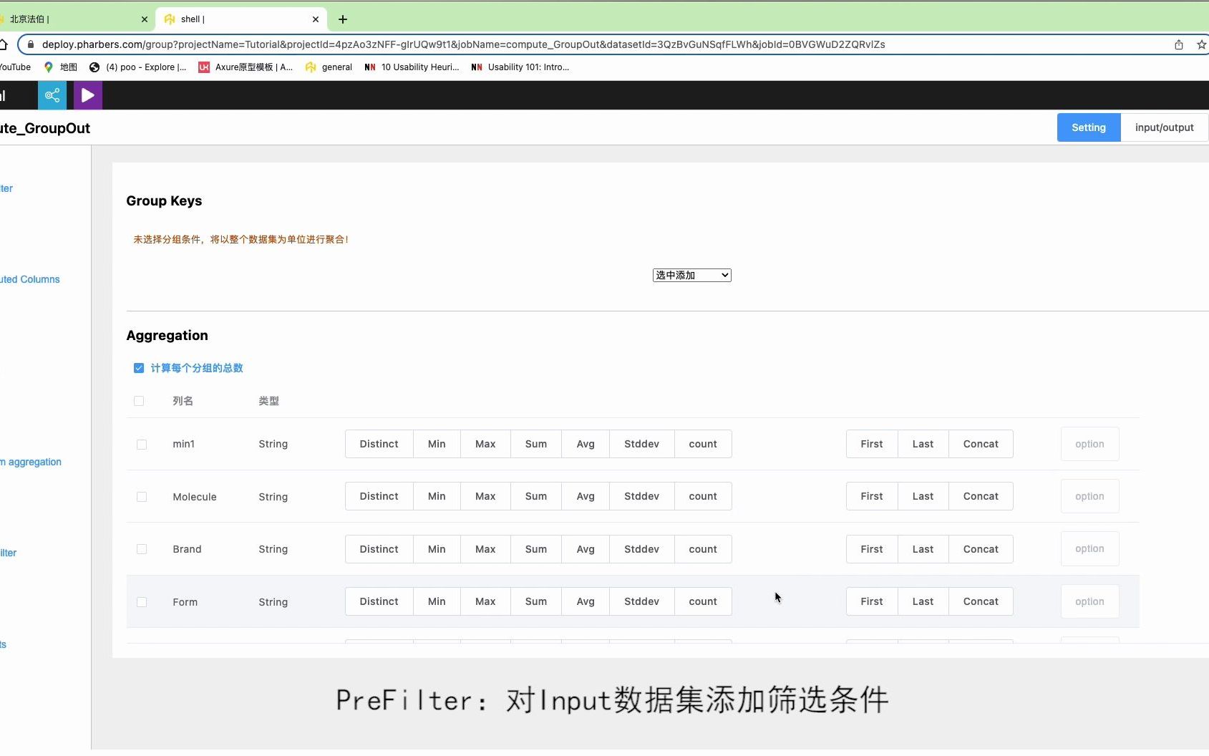Open the Axure原型模板 bookmark

coord(246,67)
